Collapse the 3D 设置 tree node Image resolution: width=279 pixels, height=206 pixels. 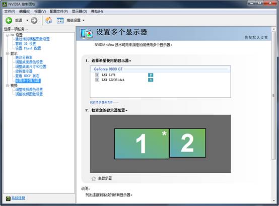point(7,35)
